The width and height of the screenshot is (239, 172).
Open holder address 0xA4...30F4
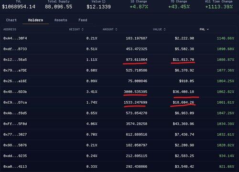click(x=15, y=38)
